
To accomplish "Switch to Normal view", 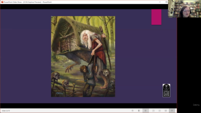I will pyautogui.click(x=154, y=111).
